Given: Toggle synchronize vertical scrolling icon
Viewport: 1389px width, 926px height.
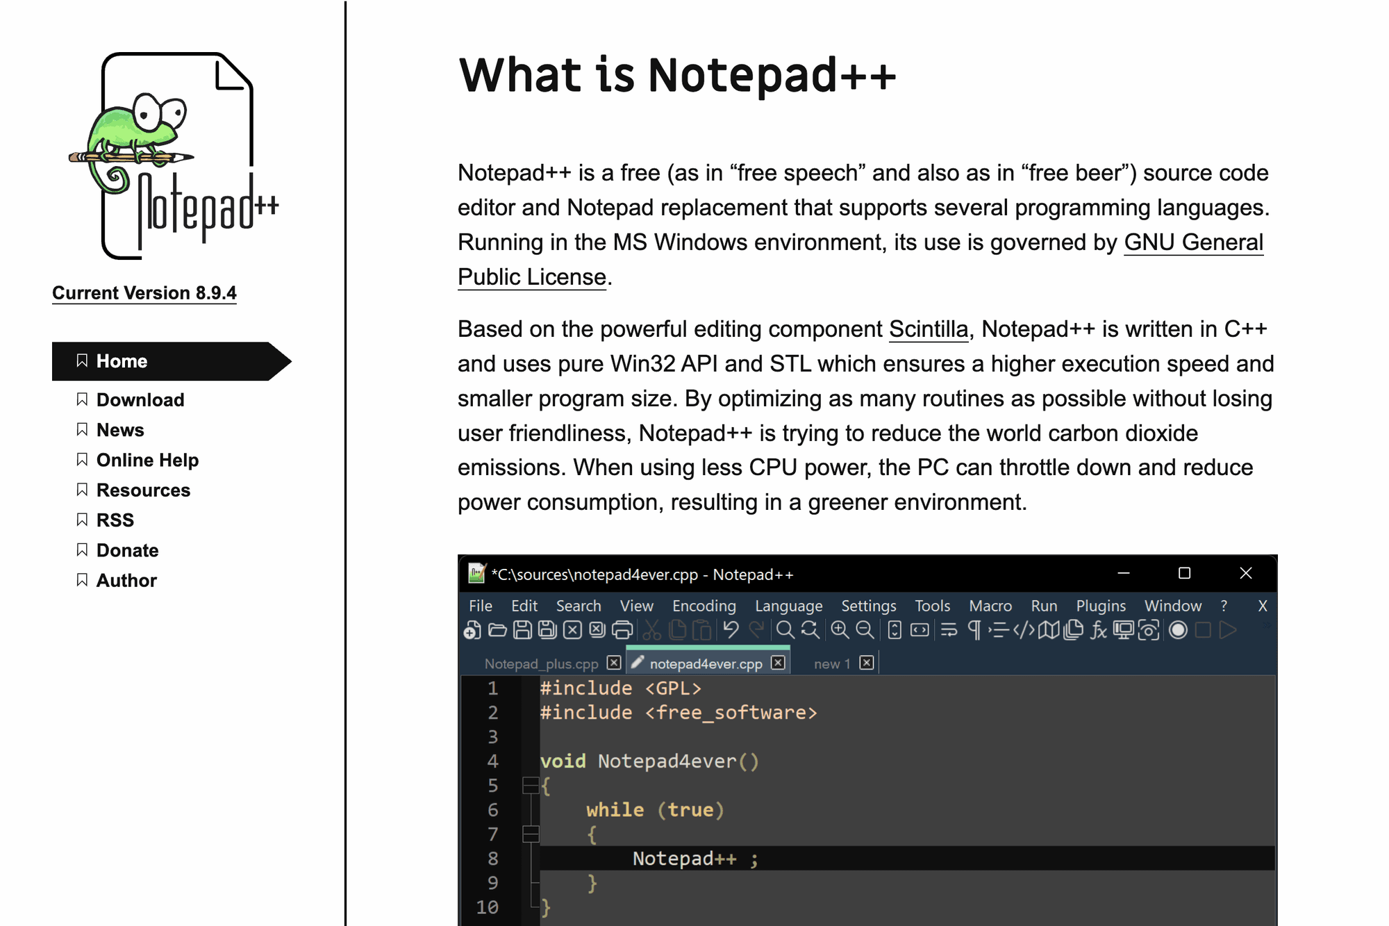Looking at the screenshot, I should tap(895, 630).
